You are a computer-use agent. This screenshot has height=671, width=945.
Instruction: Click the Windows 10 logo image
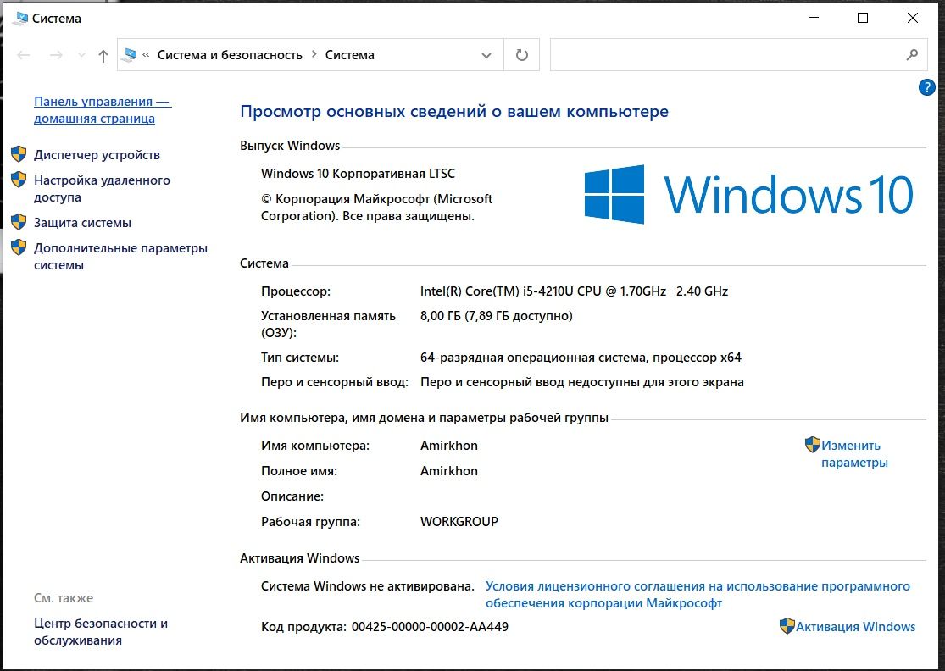coord(748,195)
